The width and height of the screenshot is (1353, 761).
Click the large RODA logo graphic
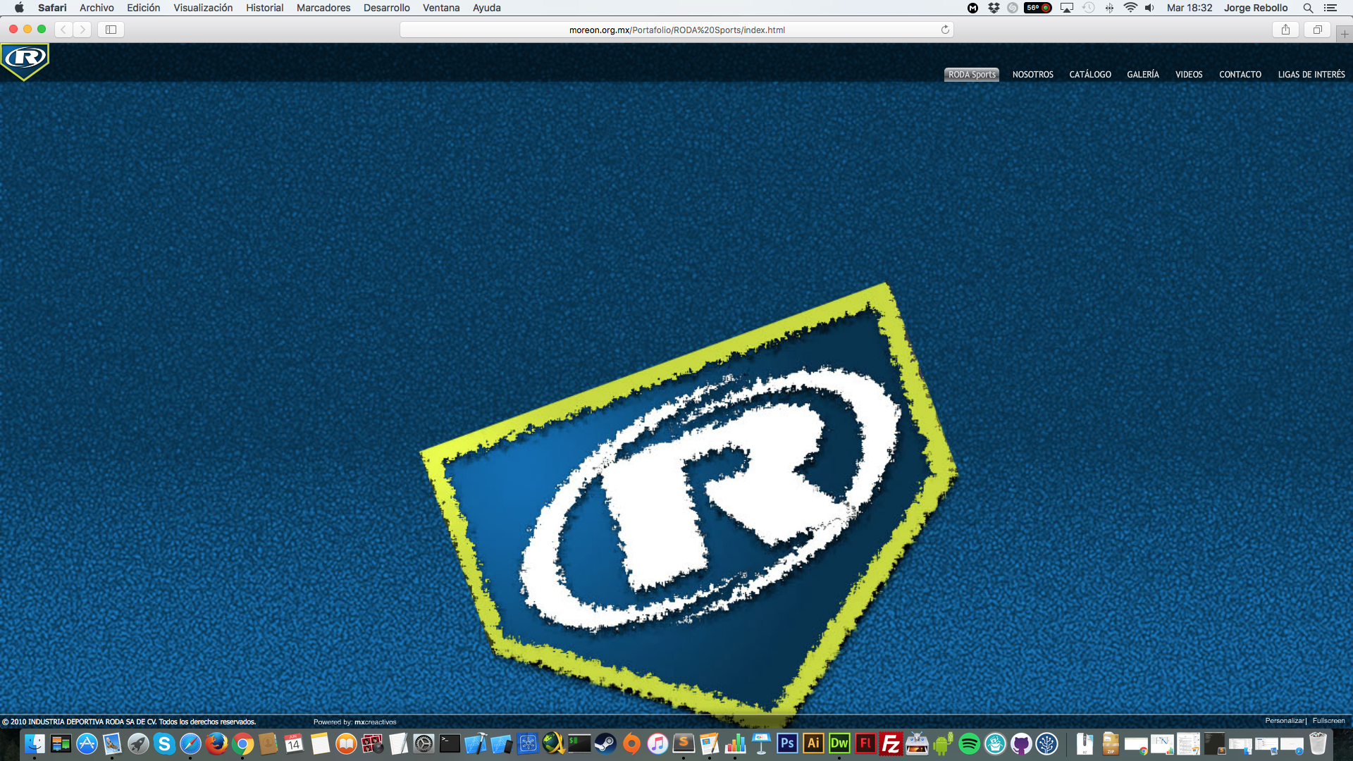pyautogui.click(x=688, y=504)
